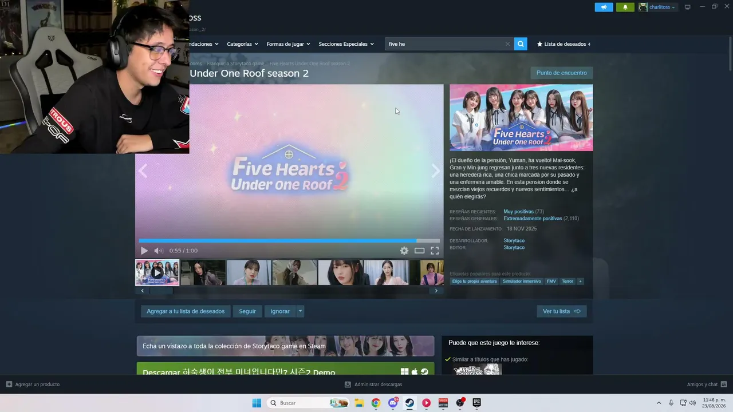The width and height of the screenshot is (733, 412).
Task: Click the Franquicia Storytaco game breadcrumb
Action: pos(235,64)
